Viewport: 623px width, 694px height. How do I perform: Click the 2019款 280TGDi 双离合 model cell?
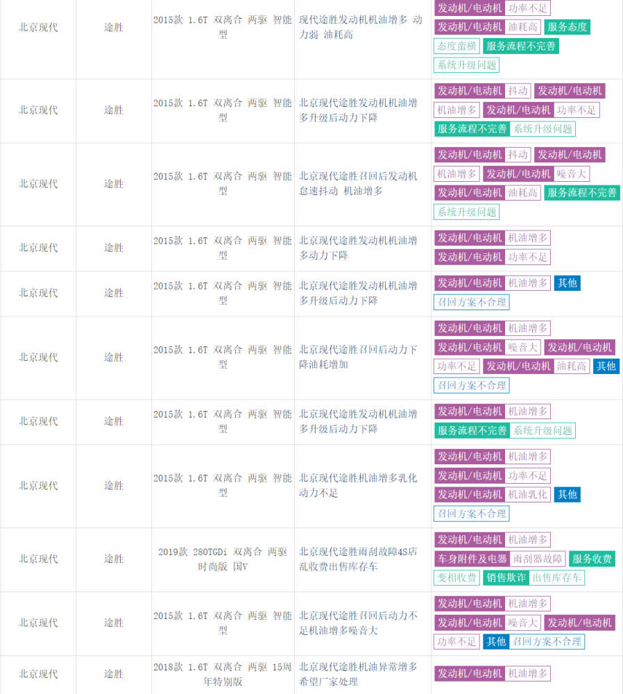pos(223,559)
